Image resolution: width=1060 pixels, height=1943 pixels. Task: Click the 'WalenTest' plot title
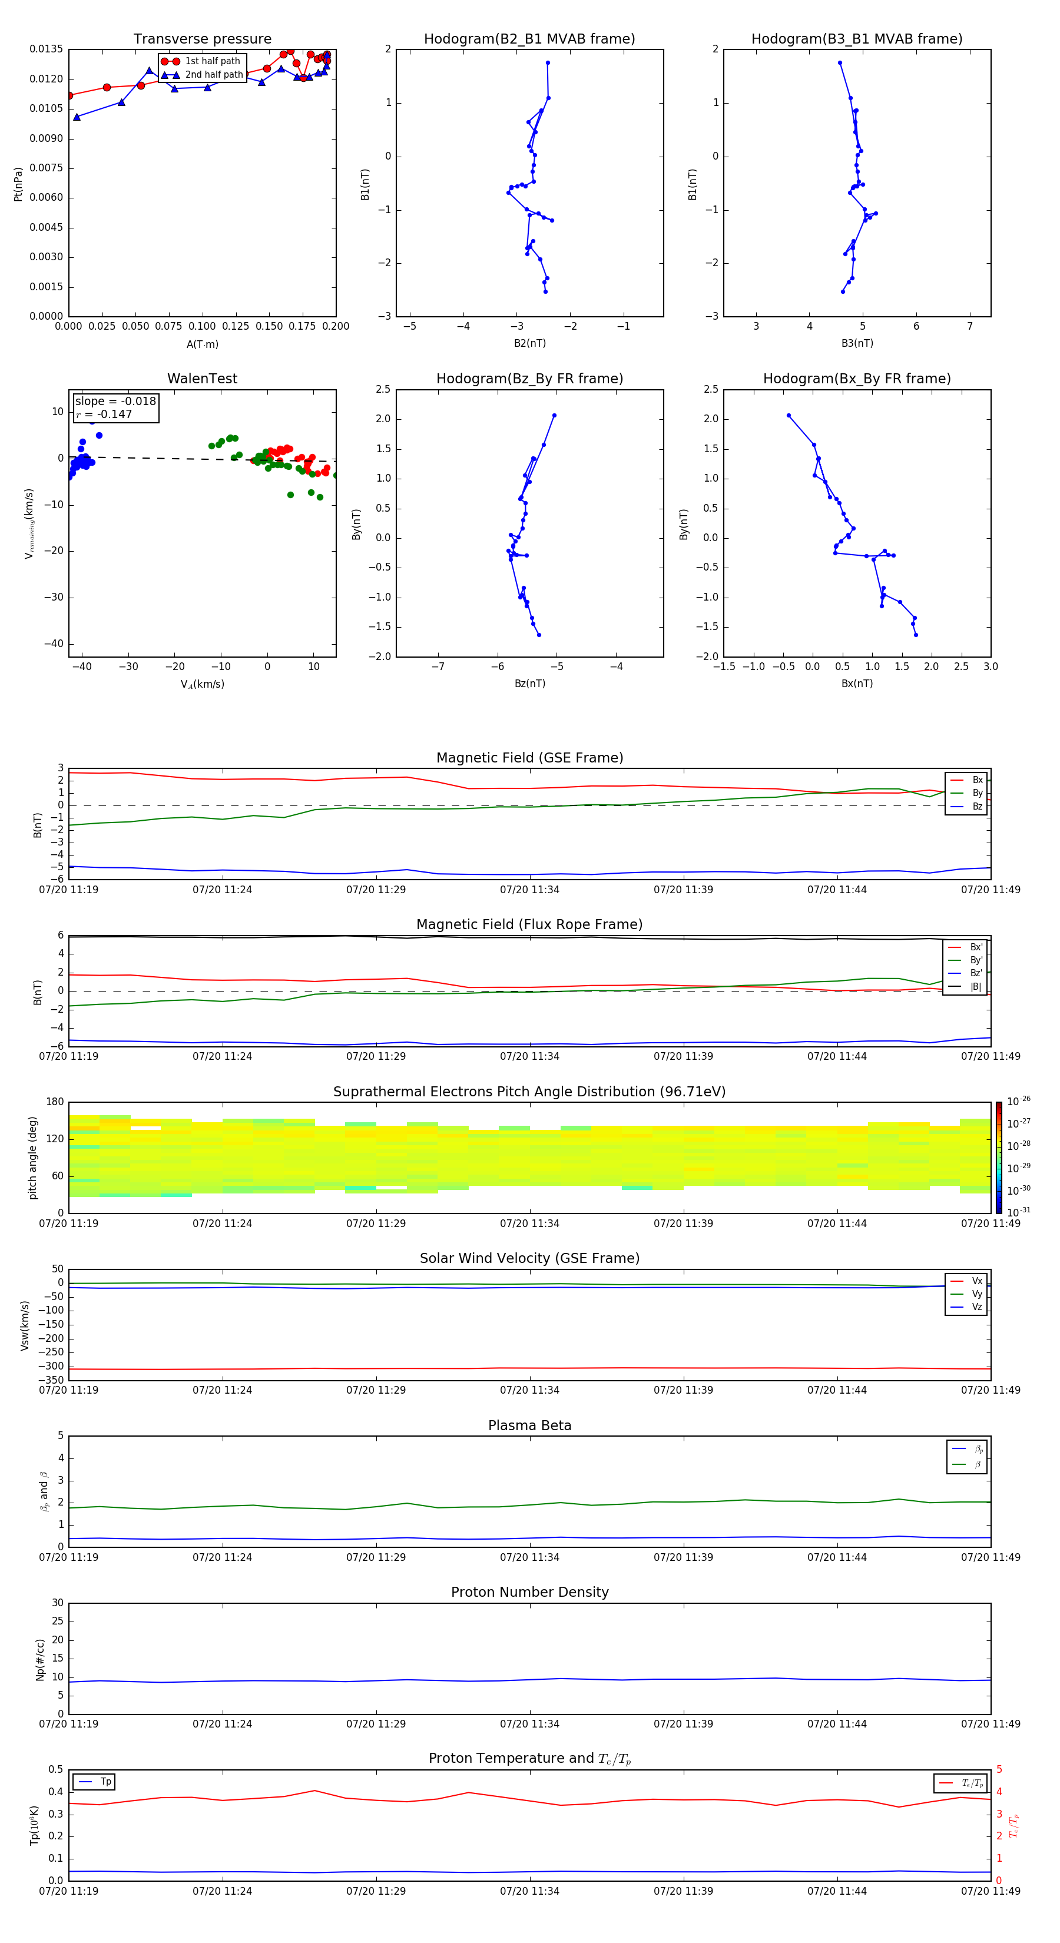[202, 379]
